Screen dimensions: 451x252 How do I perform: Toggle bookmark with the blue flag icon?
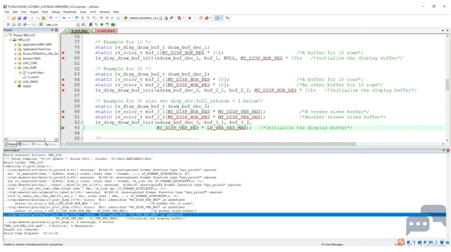pos(77,18)
